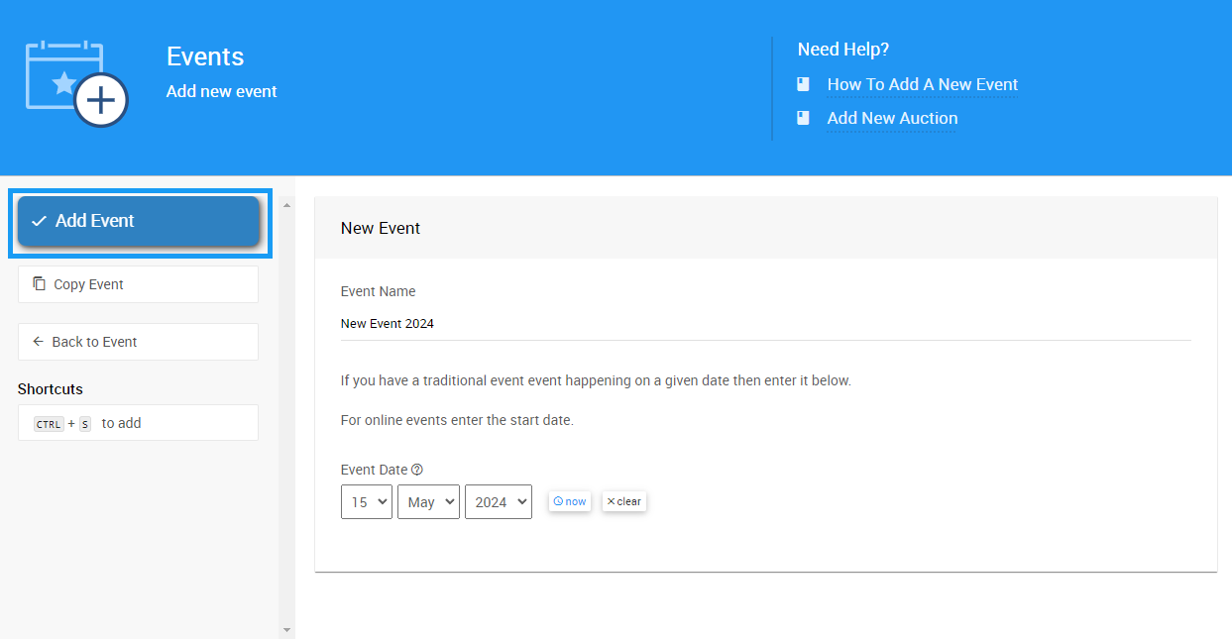Image resolution: width=1232 pixels, height=639 pixels.
Task: Click the sidebar scrollbar down arrow
Action: 287,629
